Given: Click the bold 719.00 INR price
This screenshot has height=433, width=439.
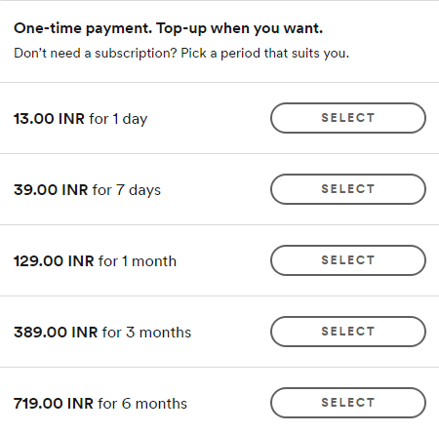Looking at the screenshot, I should (54, 404).
